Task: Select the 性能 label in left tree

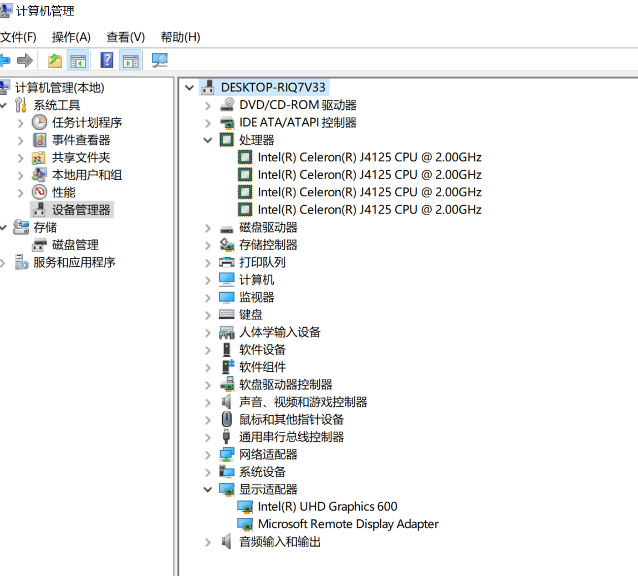Action: [64, 192]
